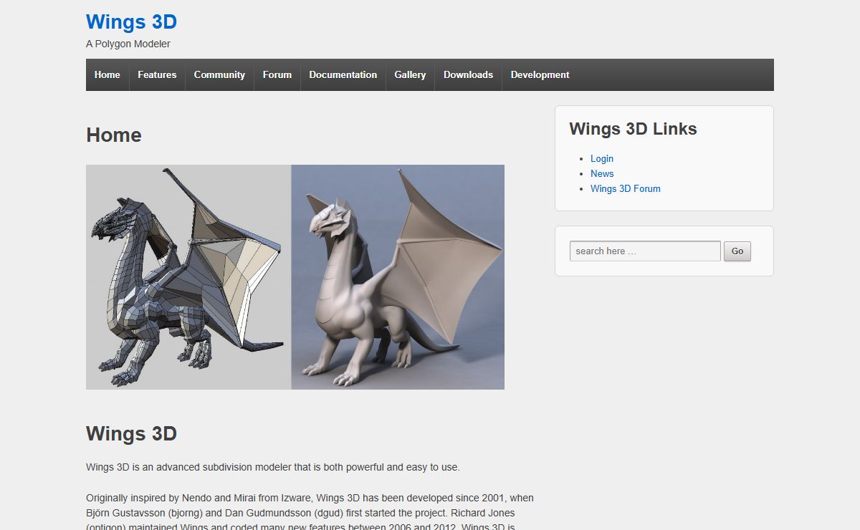Open the Documentation menu item
The height and width of the screenshot is (530, 860).
[343, 74]
